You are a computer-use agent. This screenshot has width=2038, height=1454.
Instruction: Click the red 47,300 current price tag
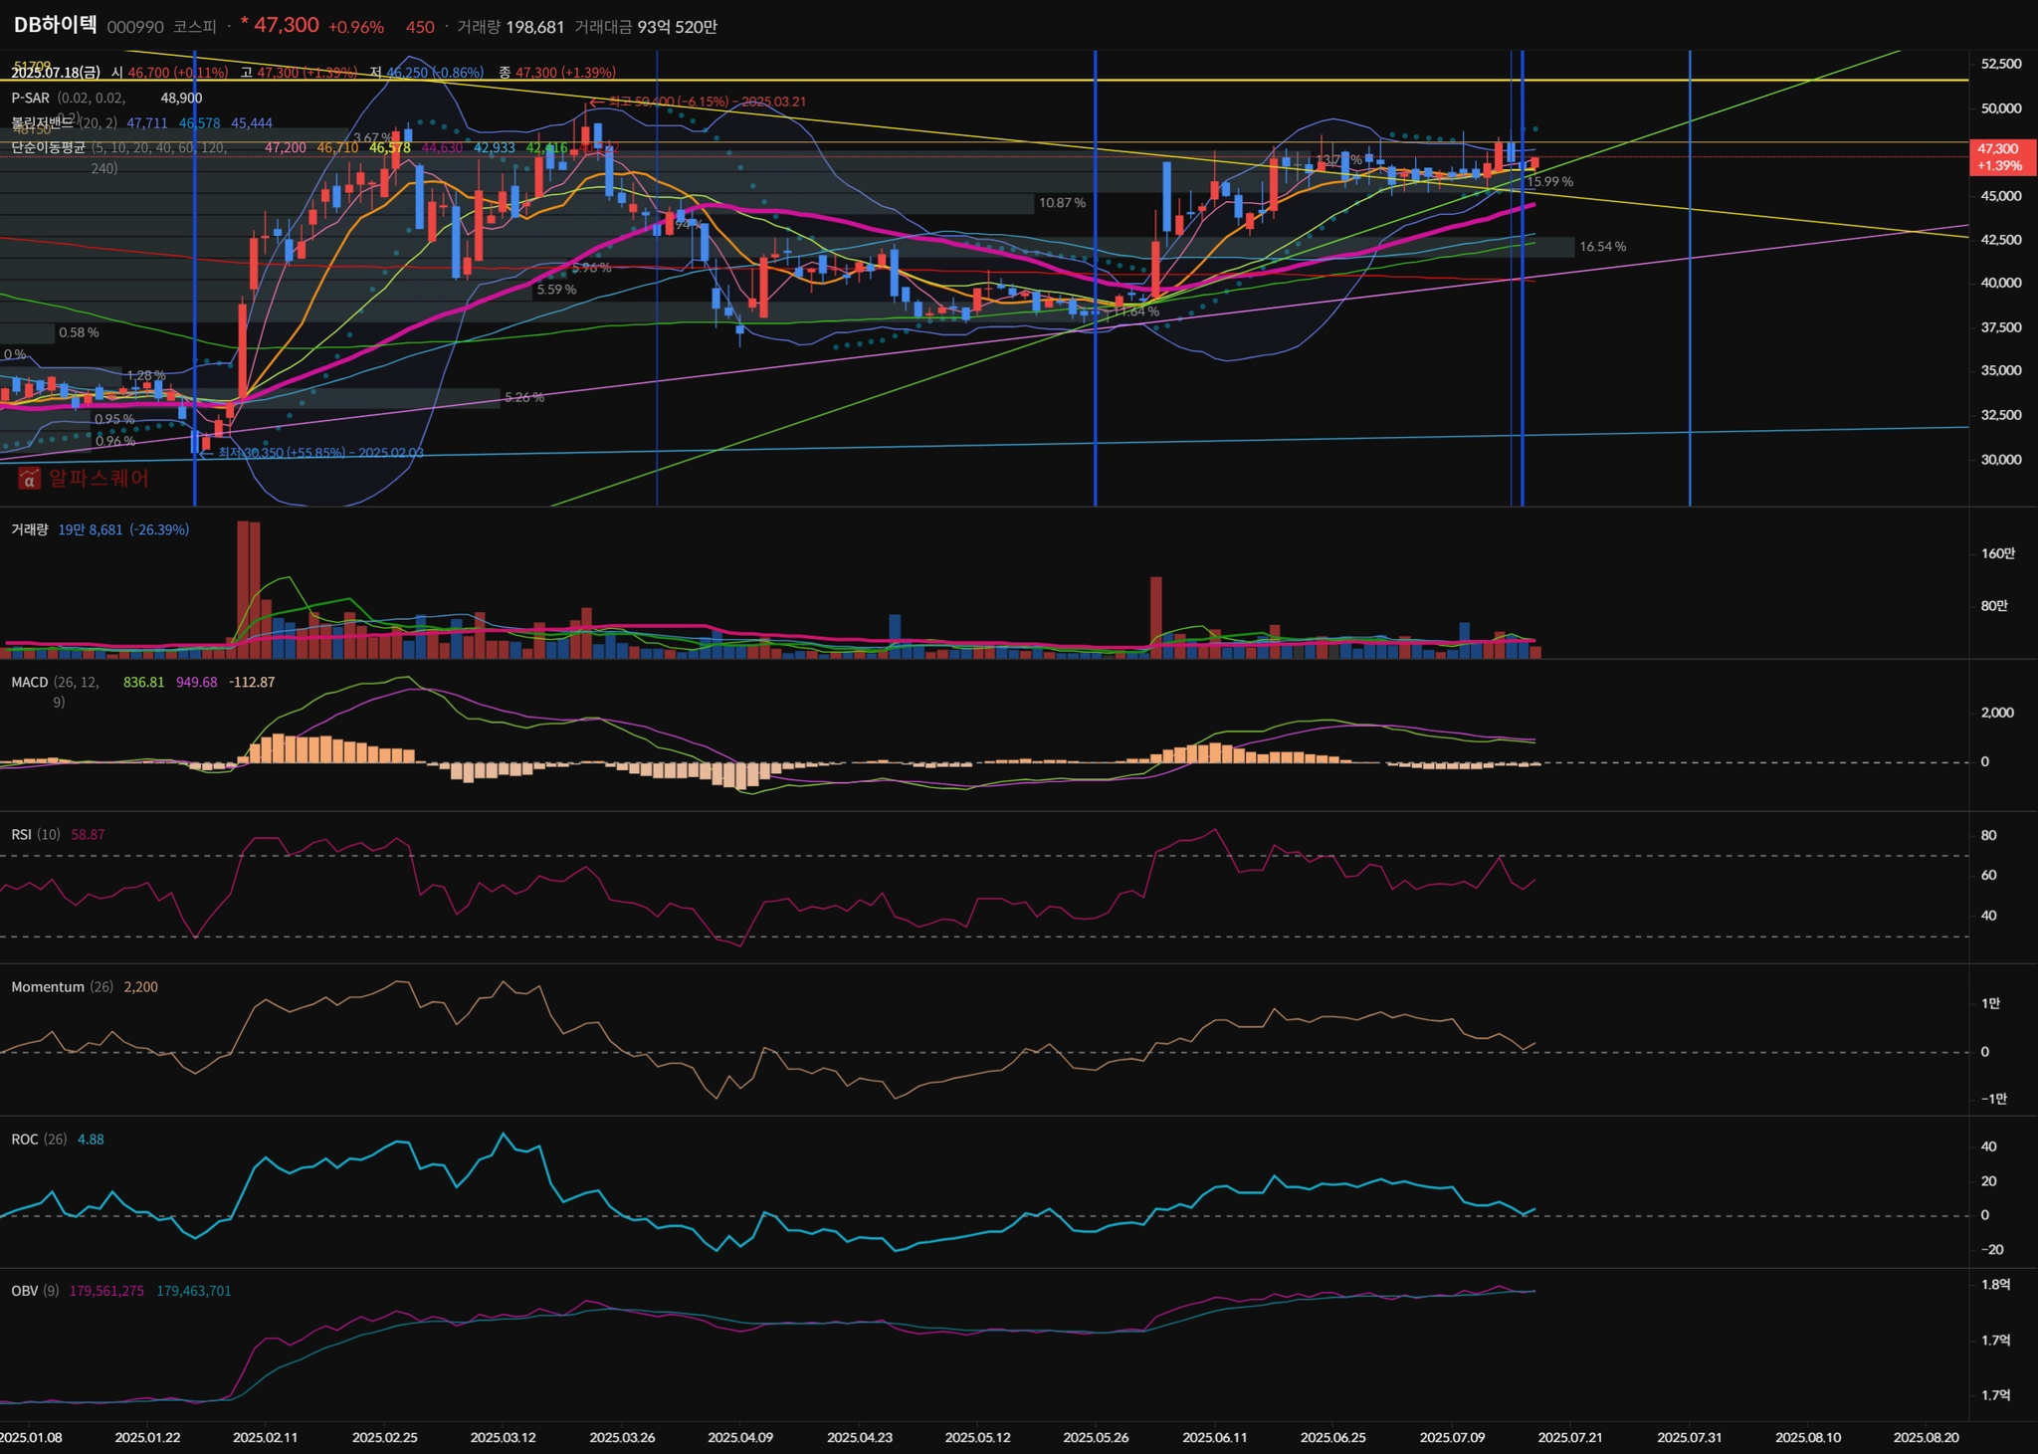[x=2001, y=156]
